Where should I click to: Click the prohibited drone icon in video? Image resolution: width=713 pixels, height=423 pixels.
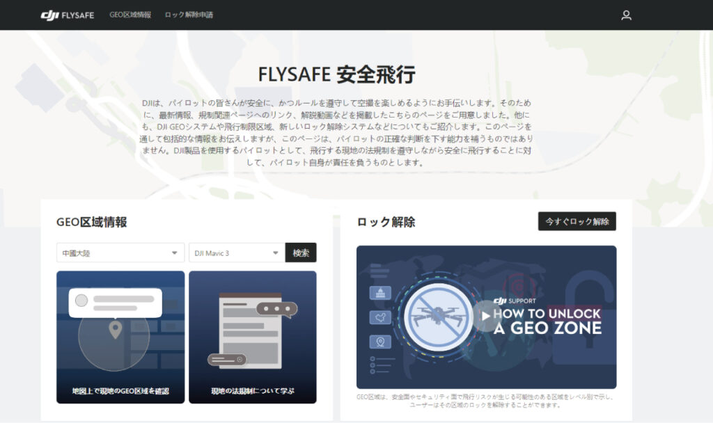tap(438, 315)
